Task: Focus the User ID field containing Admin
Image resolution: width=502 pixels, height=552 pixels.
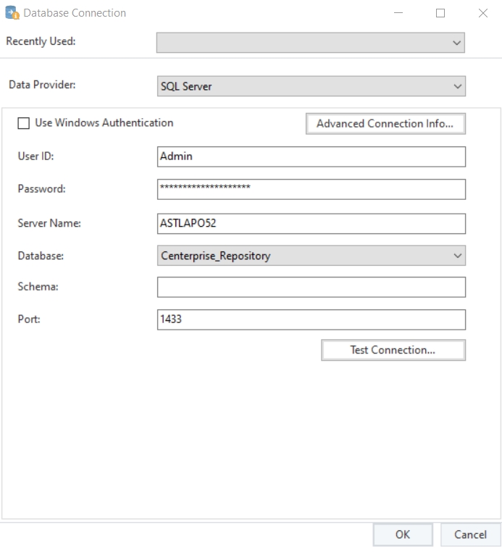Action: (x=311, y=156)
